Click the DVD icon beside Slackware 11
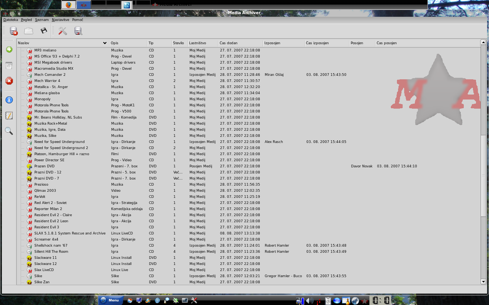This screenshot has height=305, width=489. 29,258
